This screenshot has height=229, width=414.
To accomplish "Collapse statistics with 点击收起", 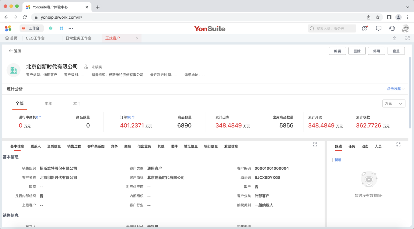I will 396,89.
